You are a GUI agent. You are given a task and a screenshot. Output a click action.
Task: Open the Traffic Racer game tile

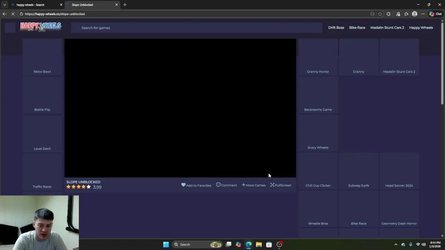[x=42, y=172]
